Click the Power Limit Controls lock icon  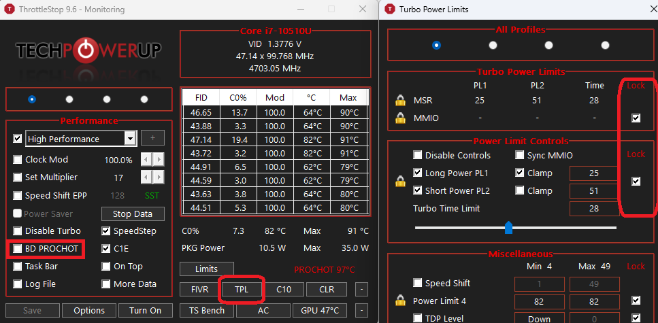pos(400,182)
